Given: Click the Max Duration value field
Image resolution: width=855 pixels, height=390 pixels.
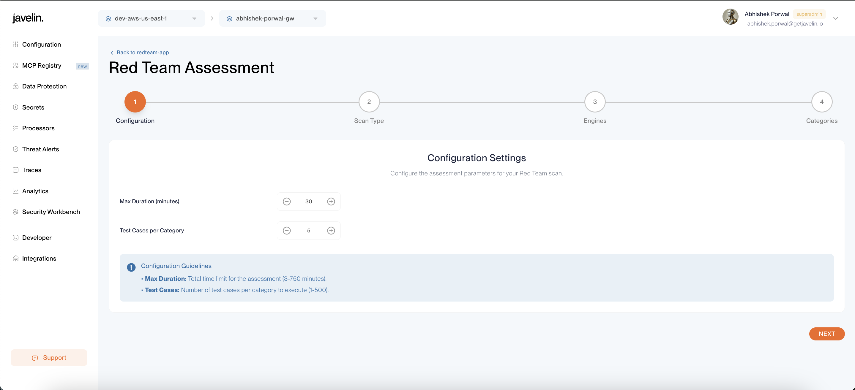Looking at the screenshot, I should point(309,201).
